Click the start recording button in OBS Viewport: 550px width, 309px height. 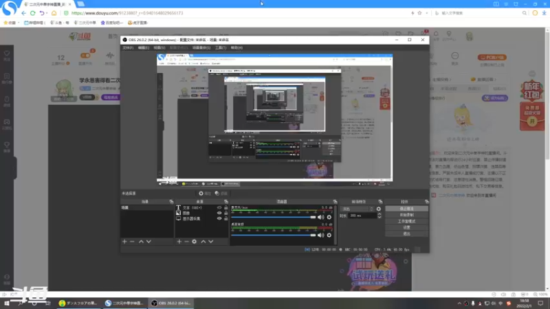[x=406, y=215]
